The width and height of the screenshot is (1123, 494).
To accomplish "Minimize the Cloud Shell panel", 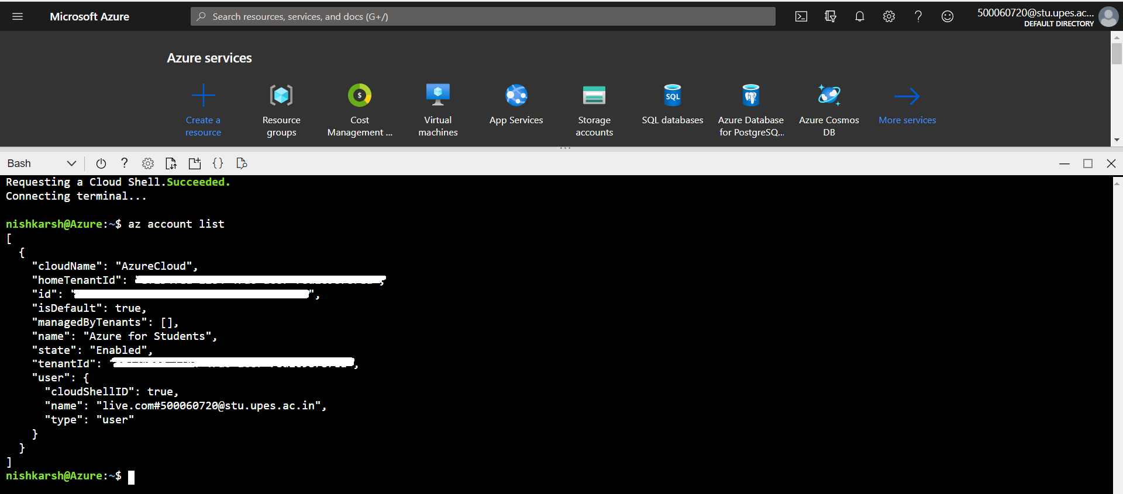I will [x=1065, y=163].
